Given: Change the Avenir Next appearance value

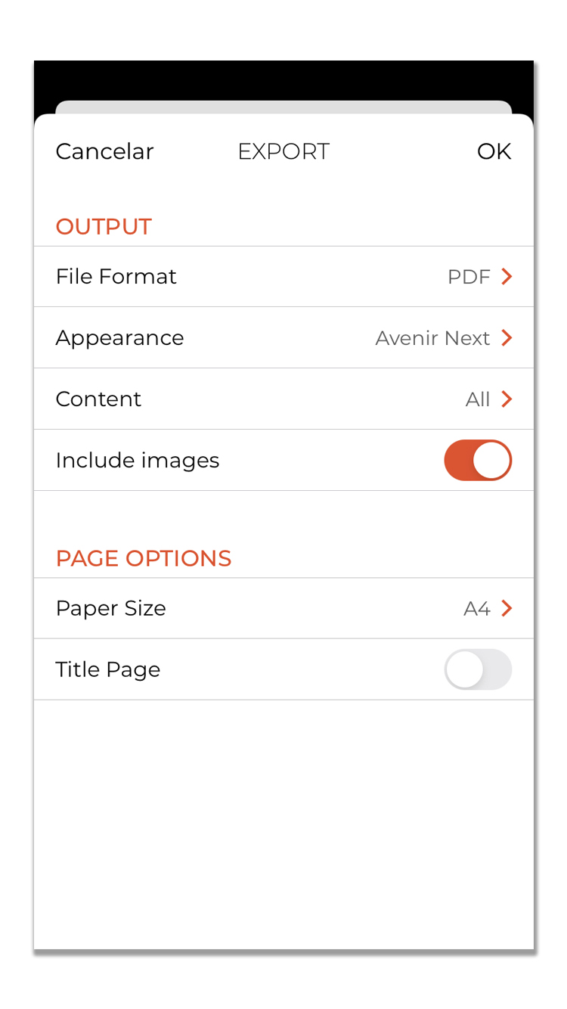Looking at the screenshot, I should tap(432, 338).
